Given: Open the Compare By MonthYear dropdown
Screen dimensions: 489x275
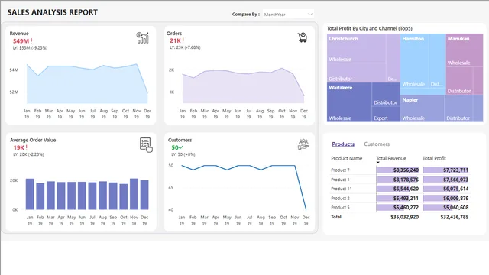Looking at the screenshot, I should click(x=288, y=14).
